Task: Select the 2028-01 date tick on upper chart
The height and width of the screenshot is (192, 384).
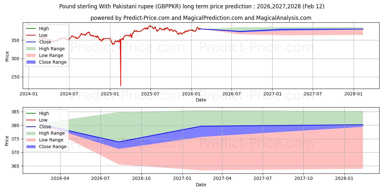Action: point(354,94)
